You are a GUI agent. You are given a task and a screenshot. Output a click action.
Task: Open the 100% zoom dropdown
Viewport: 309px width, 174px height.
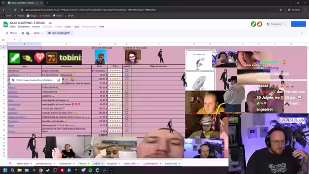tap(38, 33)
